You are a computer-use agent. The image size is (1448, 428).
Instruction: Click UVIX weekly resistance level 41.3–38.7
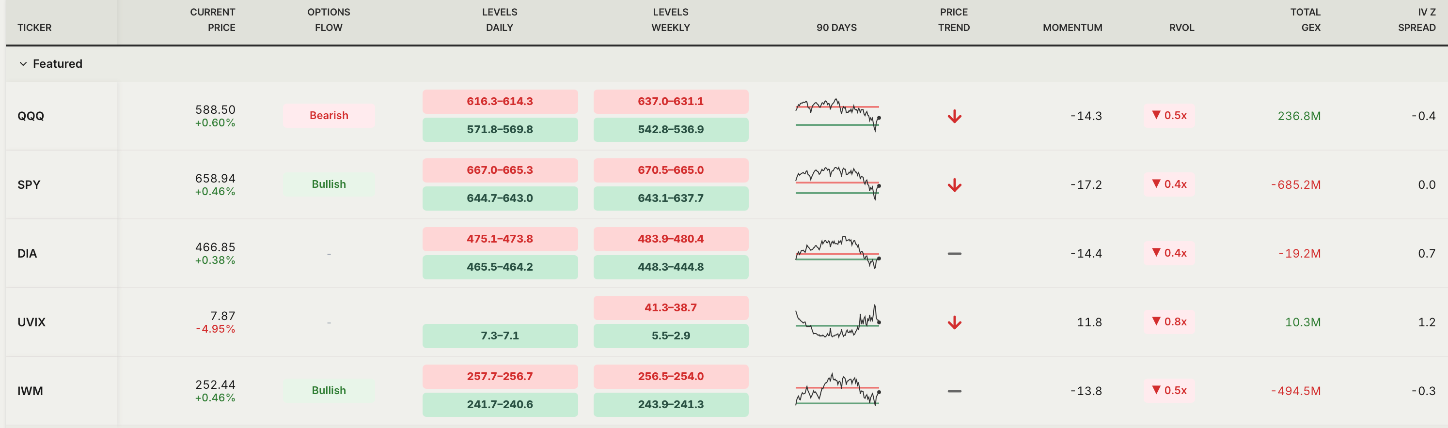coord(671,308)
